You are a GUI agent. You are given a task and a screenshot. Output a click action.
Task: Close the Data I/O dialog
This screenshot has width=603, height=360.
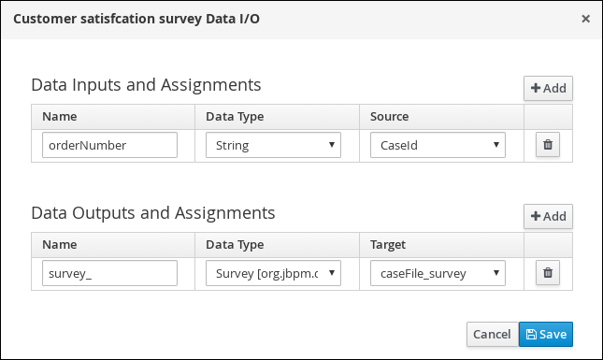585,19
